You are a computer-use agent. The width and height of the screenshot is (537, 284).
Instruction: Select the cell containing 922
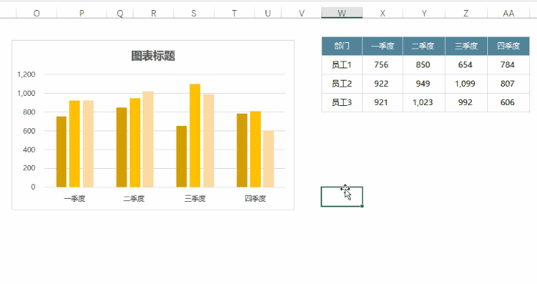tap(383, 84)
